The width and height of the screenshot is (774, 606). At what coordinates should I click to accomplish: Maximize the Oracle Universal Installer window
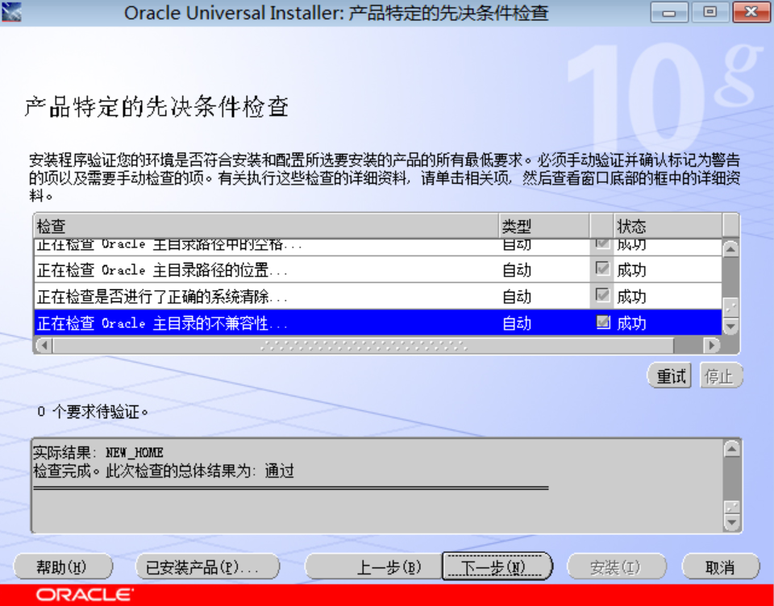click(709, 12)
